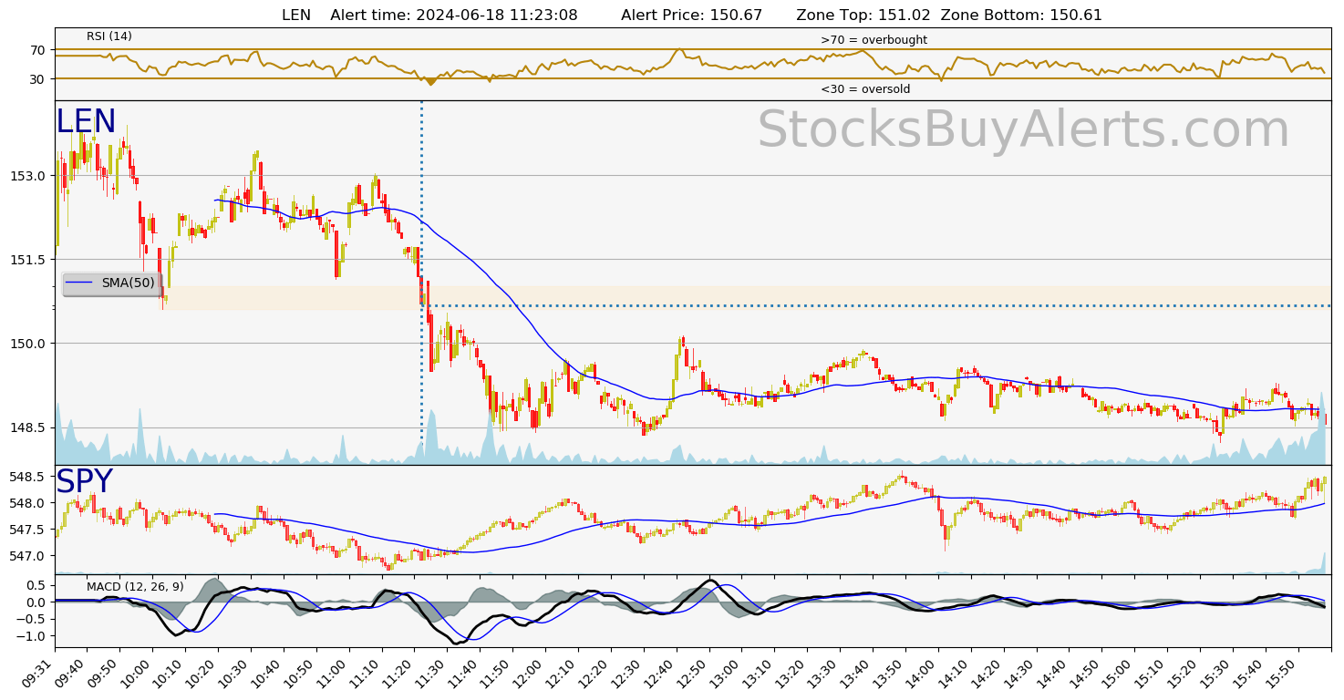
Task: Click the Zone Bottom 150.61 text
Action: click(1021, 15)
